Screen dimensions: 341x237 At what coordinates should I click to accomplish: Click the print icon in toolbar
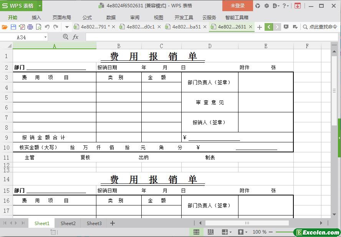pos(30,27)
